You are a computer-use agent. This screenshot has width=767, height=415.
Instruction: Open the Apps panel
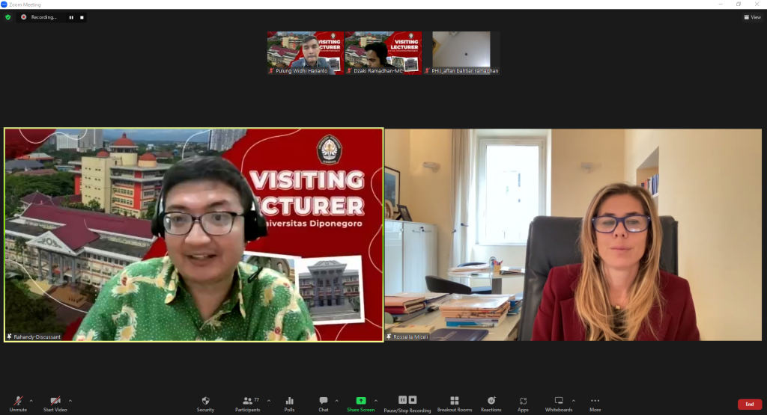click(x=523, y=404)
